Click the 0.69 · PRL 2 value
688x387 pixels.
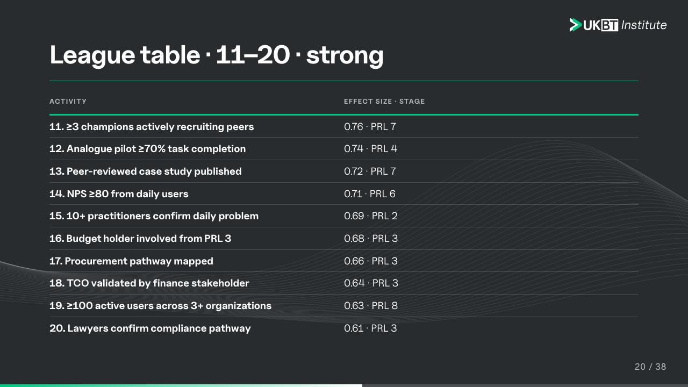click(x=371, y=216)
